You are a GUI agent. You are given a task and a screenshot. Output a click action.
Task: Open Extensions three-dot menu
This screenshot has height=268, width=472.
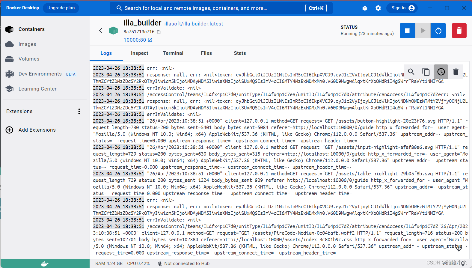click(79, 112)
